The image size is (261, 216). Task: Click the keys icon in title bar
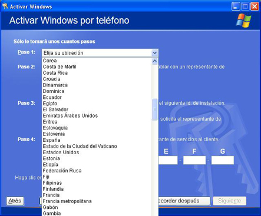[x=5, y=6]
